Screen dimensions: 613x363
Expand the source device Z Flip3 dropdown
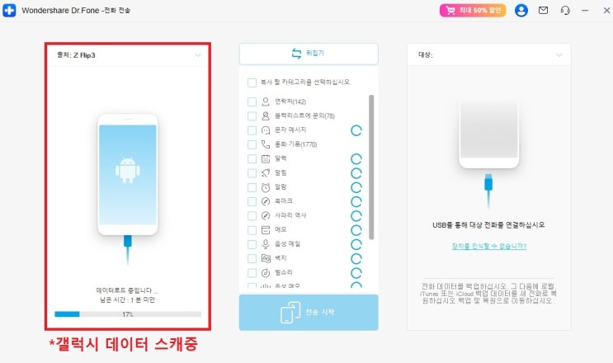click(198, 55)
